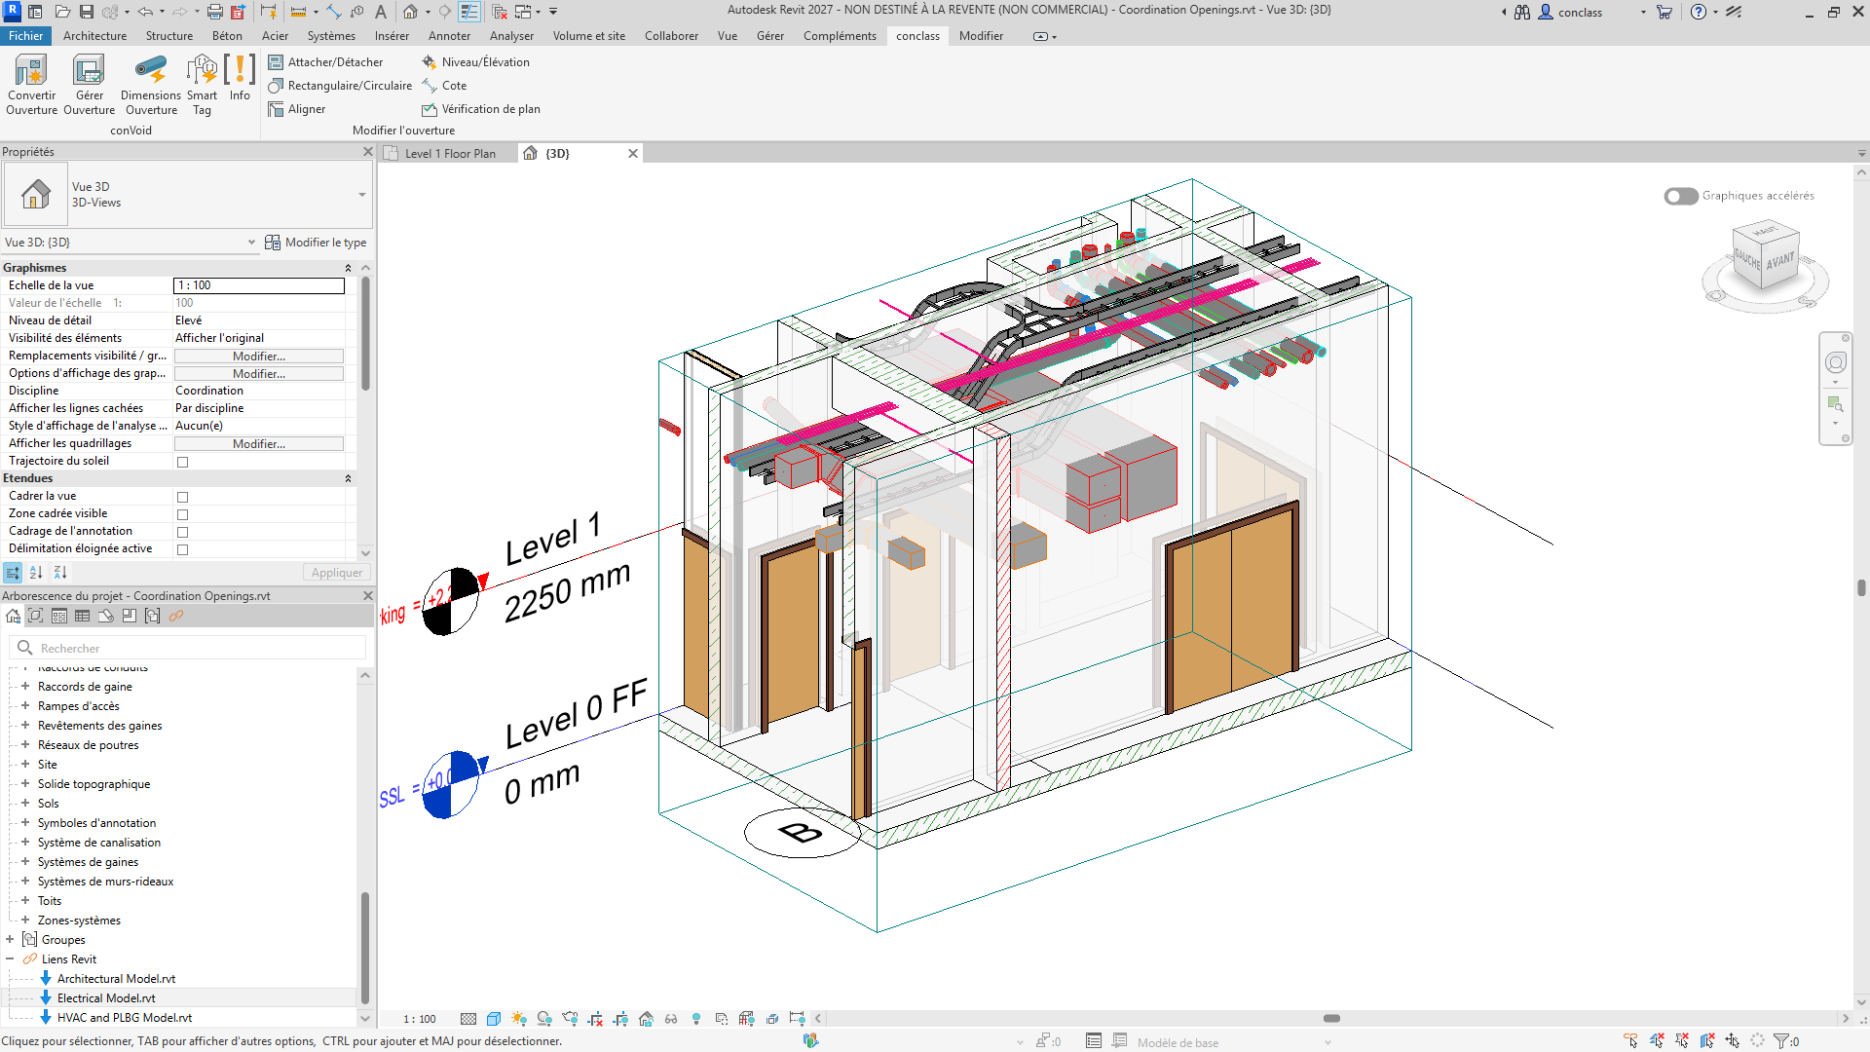The image size is (1870, 1052).
Task: Select the Text tool in quick access toolbar
Action: click(x=381, y=12)
